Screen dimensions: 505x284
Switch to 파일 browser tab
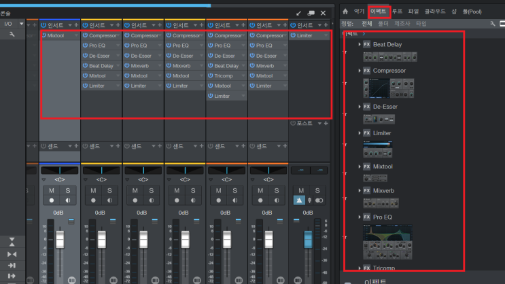[x=413, y=12]
